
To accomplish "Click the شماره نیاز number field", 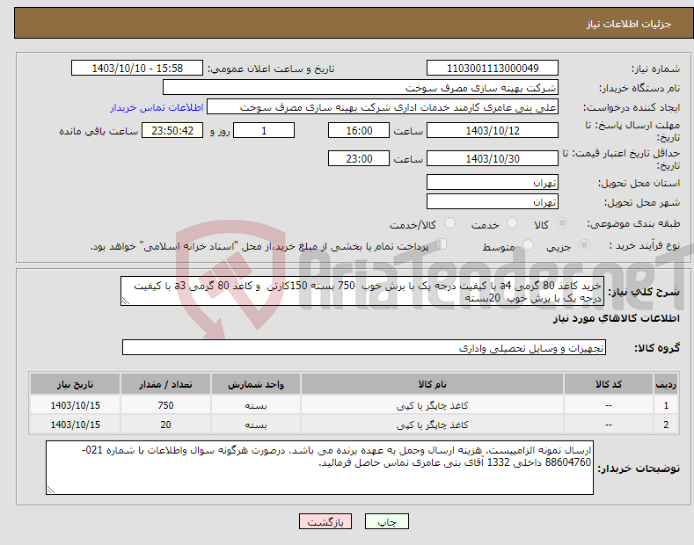I will (493, 69).
